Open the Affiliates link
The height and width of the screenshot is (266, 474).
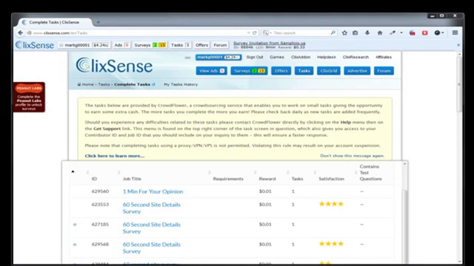pos(384,57)
